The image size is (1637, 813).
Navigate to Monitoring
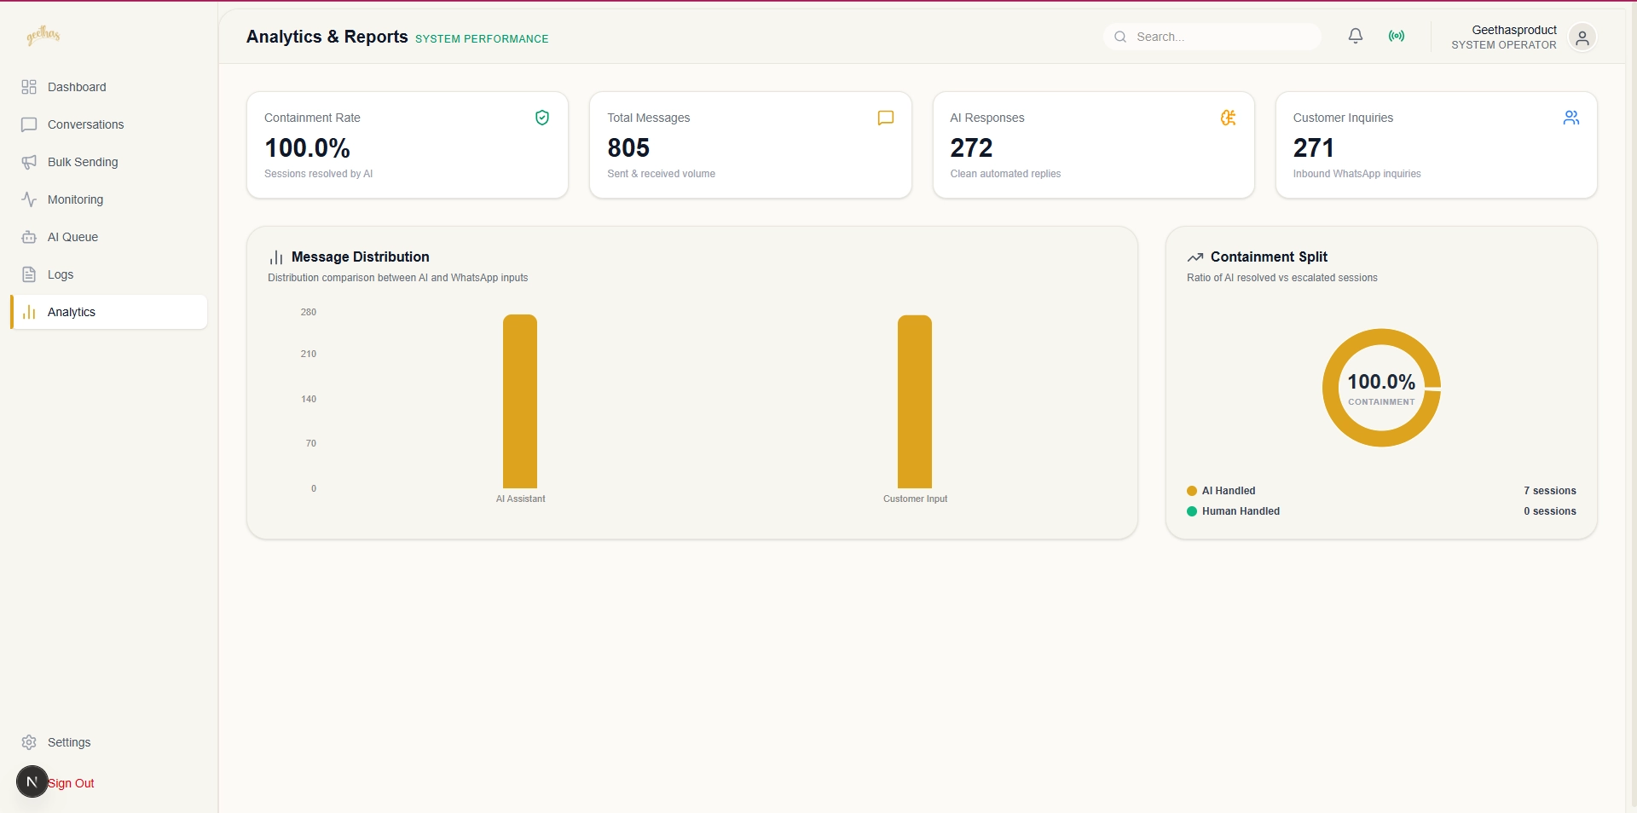click(108, 199)
